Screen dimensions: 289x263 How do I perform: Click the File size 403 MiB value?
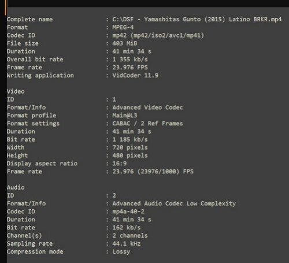(x=125, y=43)
